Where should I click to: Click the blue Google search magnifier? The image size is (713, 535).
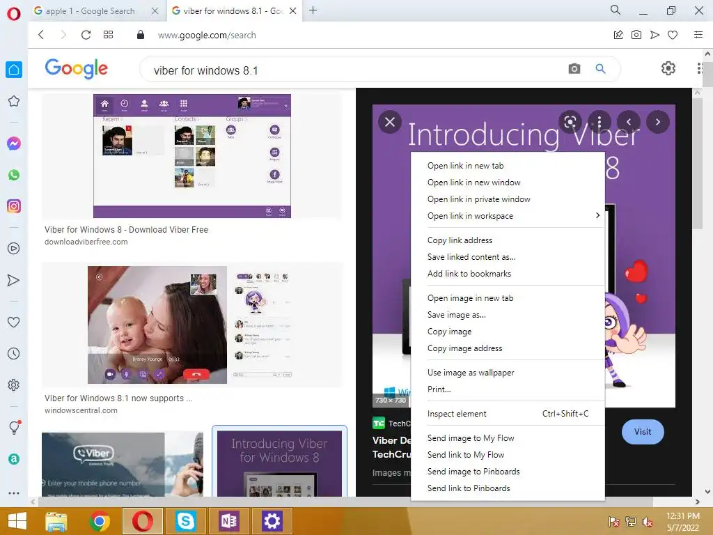[x=600, y=69]
